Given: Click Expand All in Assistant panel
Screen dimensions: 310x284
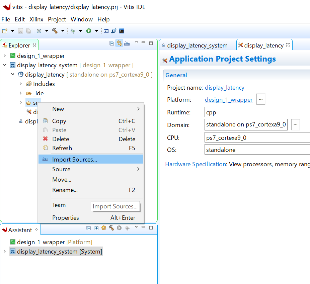Looking at the screenshot, I should 96,228.
